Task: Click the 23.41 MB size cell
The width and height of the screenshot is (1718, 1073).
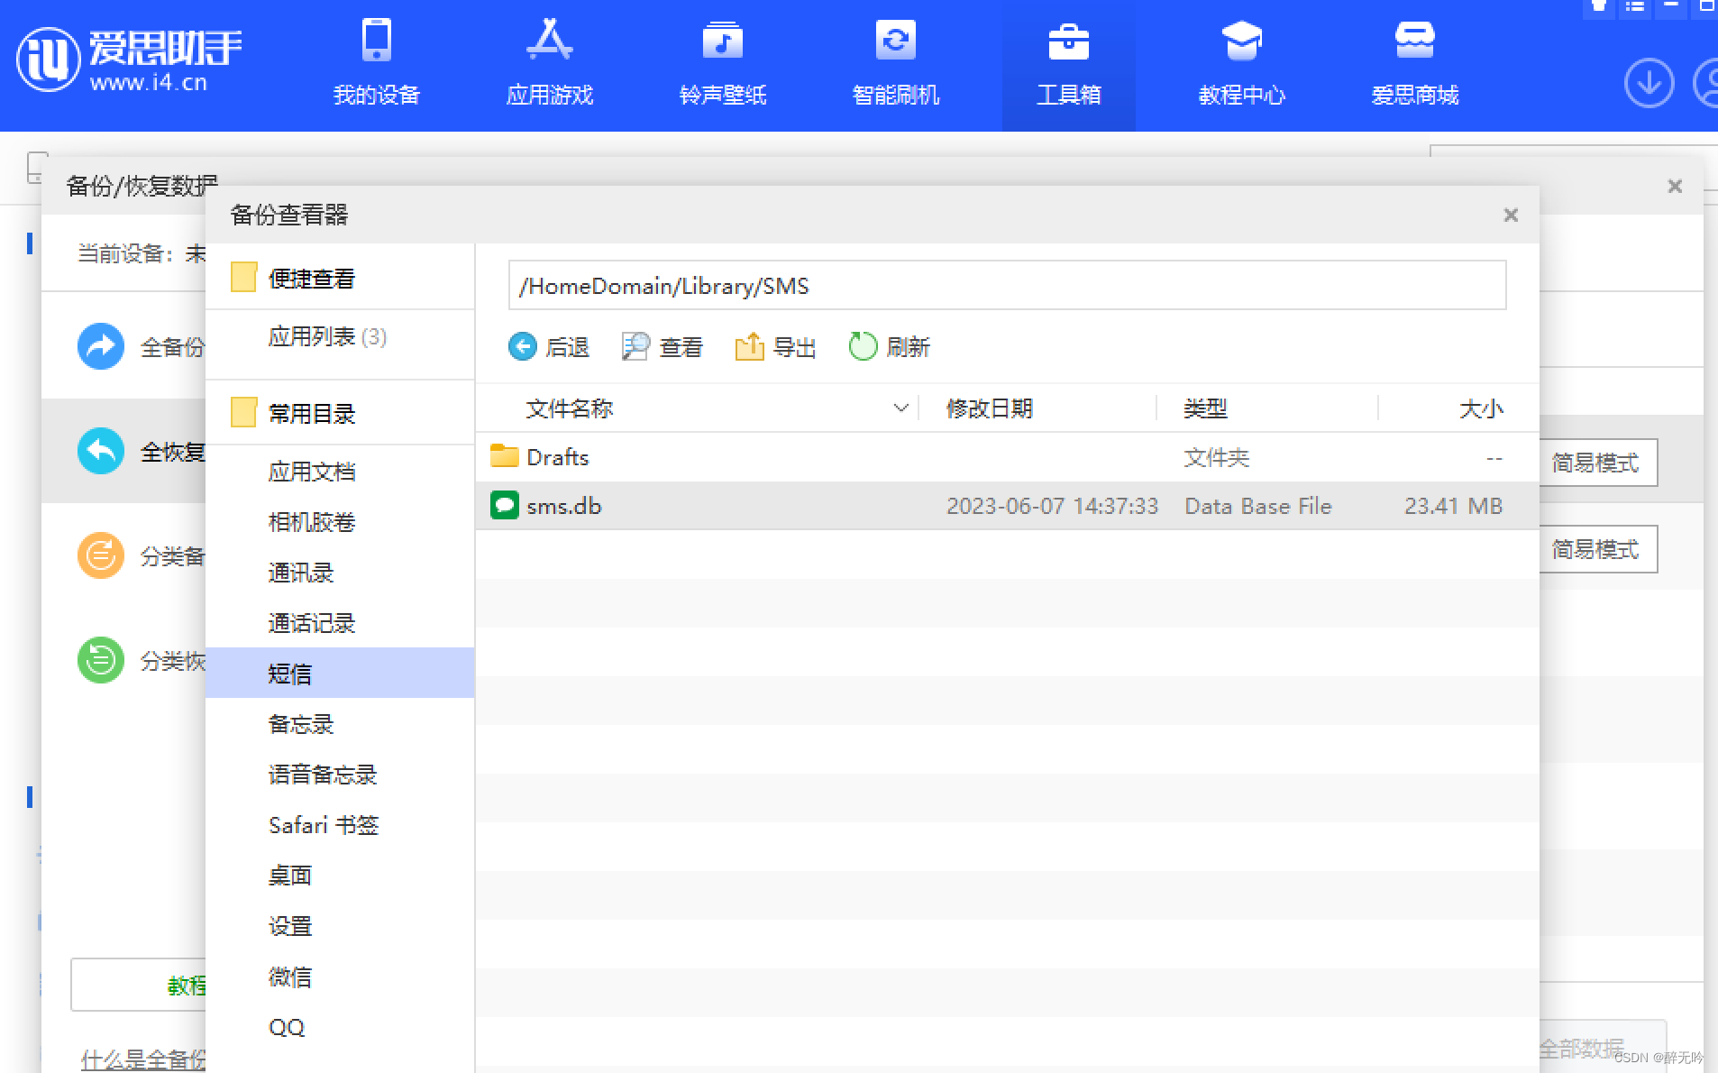Action: coord(1453,506)
